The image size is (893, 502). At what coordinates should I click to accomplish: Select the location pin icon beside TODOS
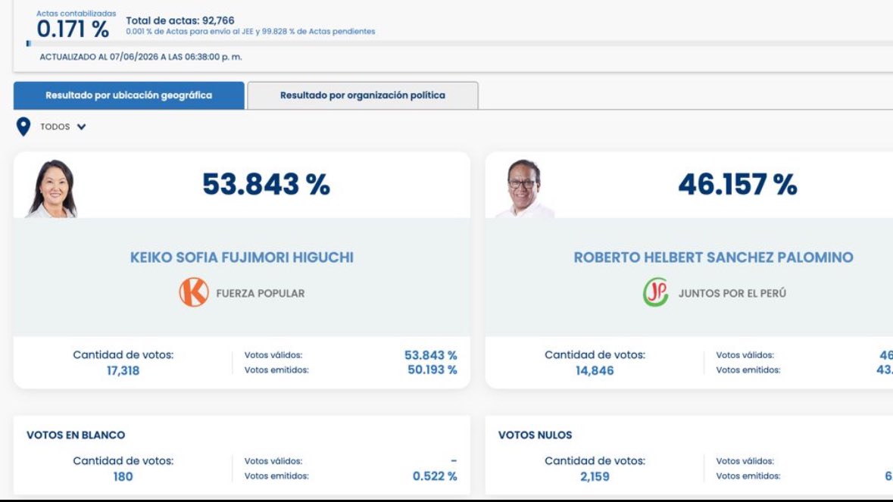[x=23, y=126]
